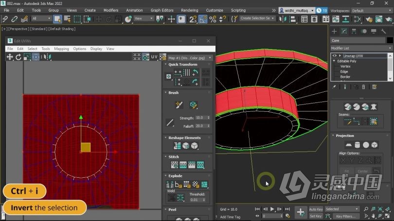
Task: Select Move tool in Edit UVWs
Action: [x=10, y=57]
